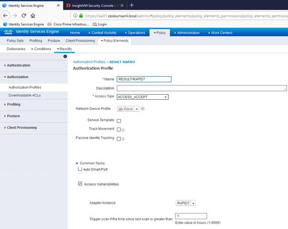Open the Dictionaries tab

tap(16, 49)
